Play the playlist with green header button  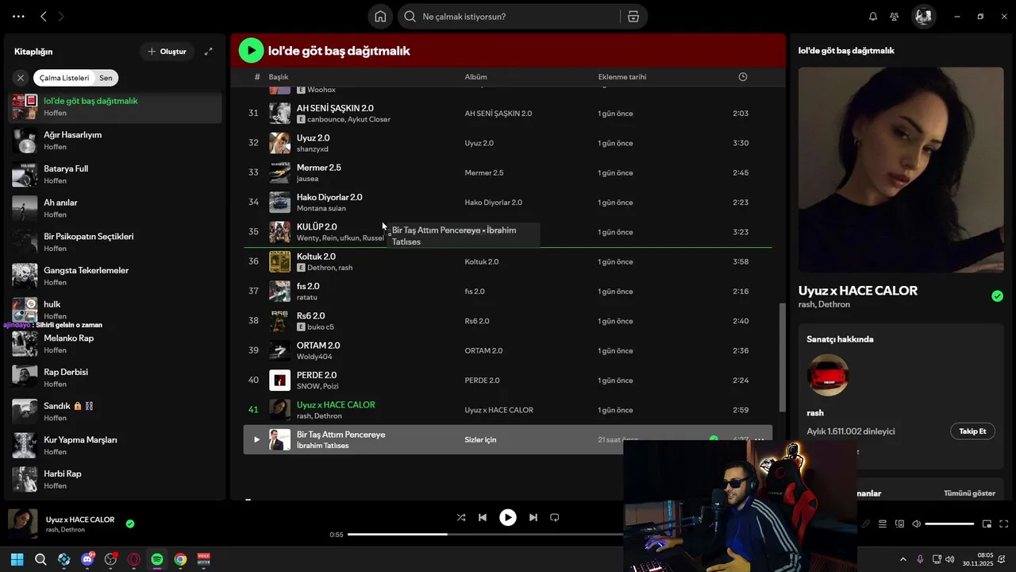pos(251,51)
